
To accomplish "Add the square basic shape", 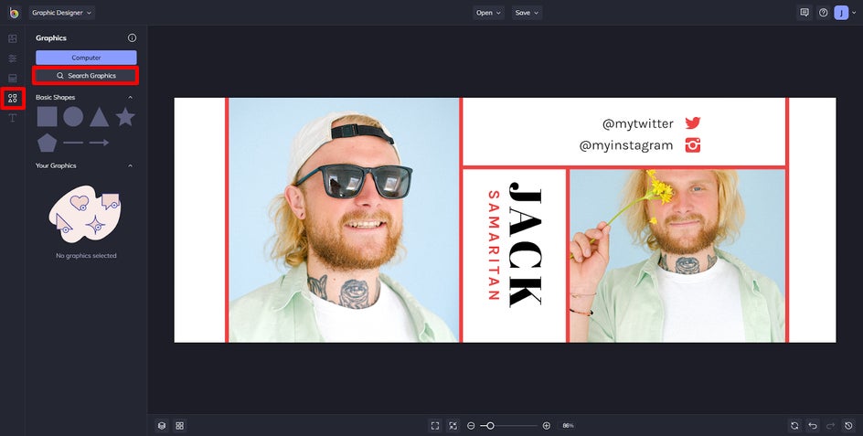I will point(47,117).
